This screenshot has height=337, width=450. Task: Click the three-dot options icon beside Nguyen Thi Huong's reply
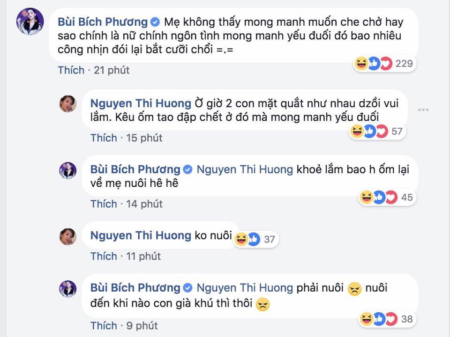tap(423, 110)
